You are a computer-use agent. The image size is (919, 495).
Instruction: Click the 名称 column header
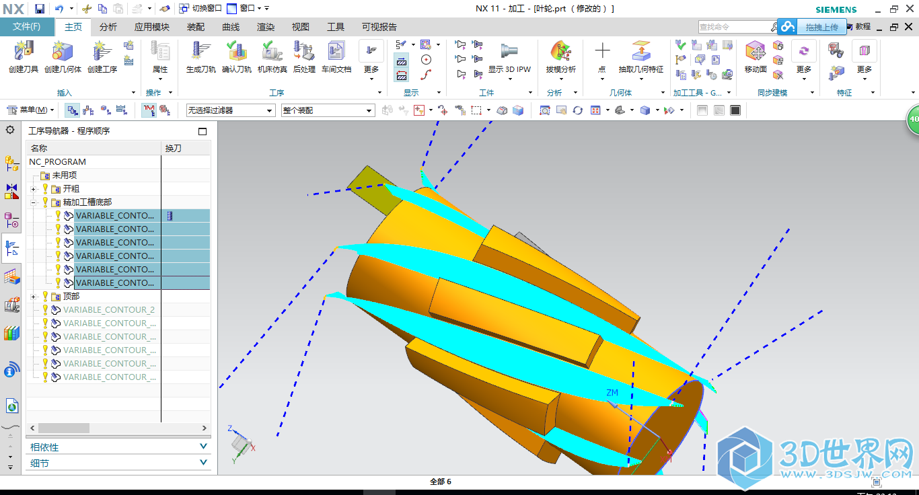(x=94, y=148)
